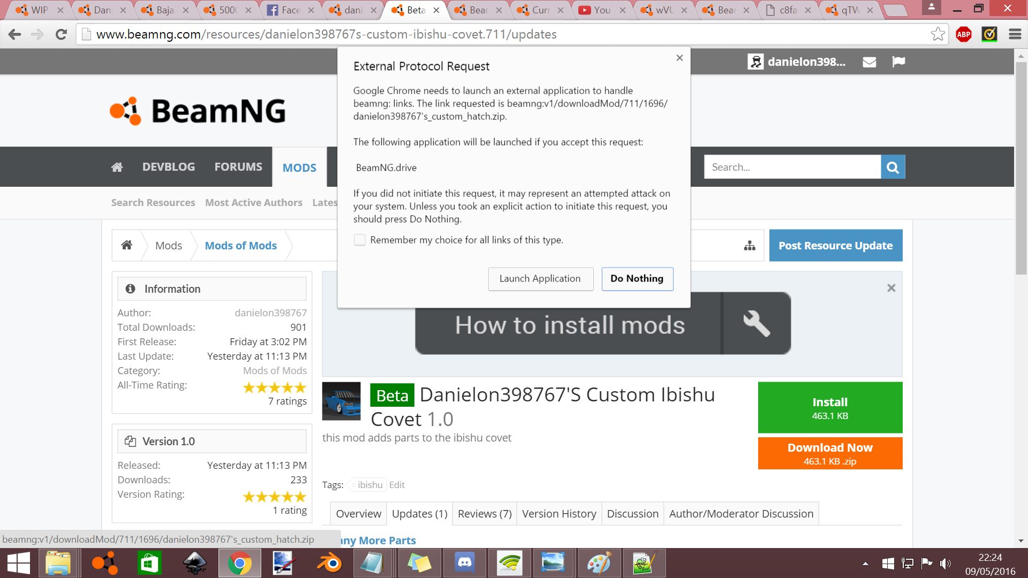
Task: Switch to the Overview tab
Action: click(x=358, y=514)
